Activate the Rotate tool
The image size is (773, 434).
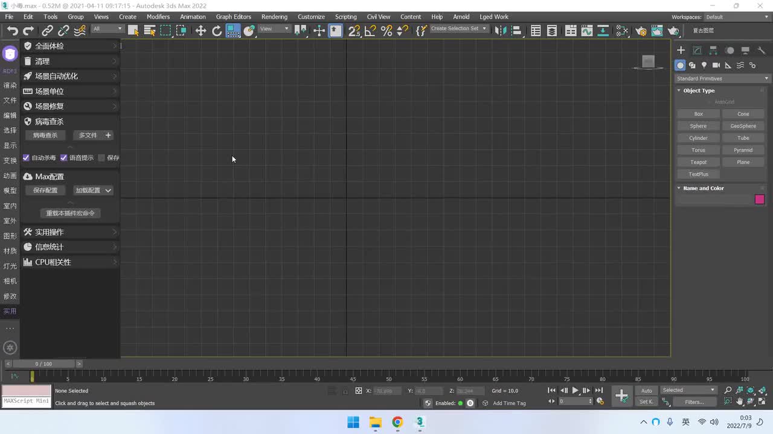coord(217,31)
